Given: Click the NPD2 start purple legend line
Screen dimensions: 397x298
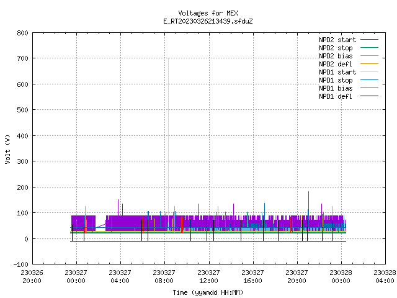Looking at the screenshot, I should point(369,40).
